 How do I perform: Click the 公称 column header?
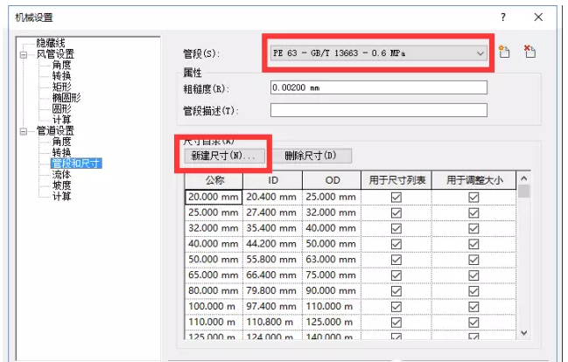[213, 179]
